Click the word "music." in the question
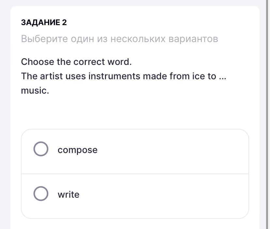 click(x=35, y=90)
